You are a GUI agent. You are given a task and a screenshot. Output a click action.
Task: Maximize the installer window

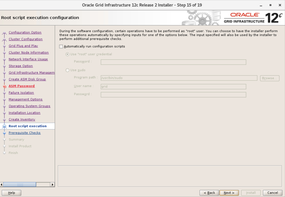pos(271,5)
